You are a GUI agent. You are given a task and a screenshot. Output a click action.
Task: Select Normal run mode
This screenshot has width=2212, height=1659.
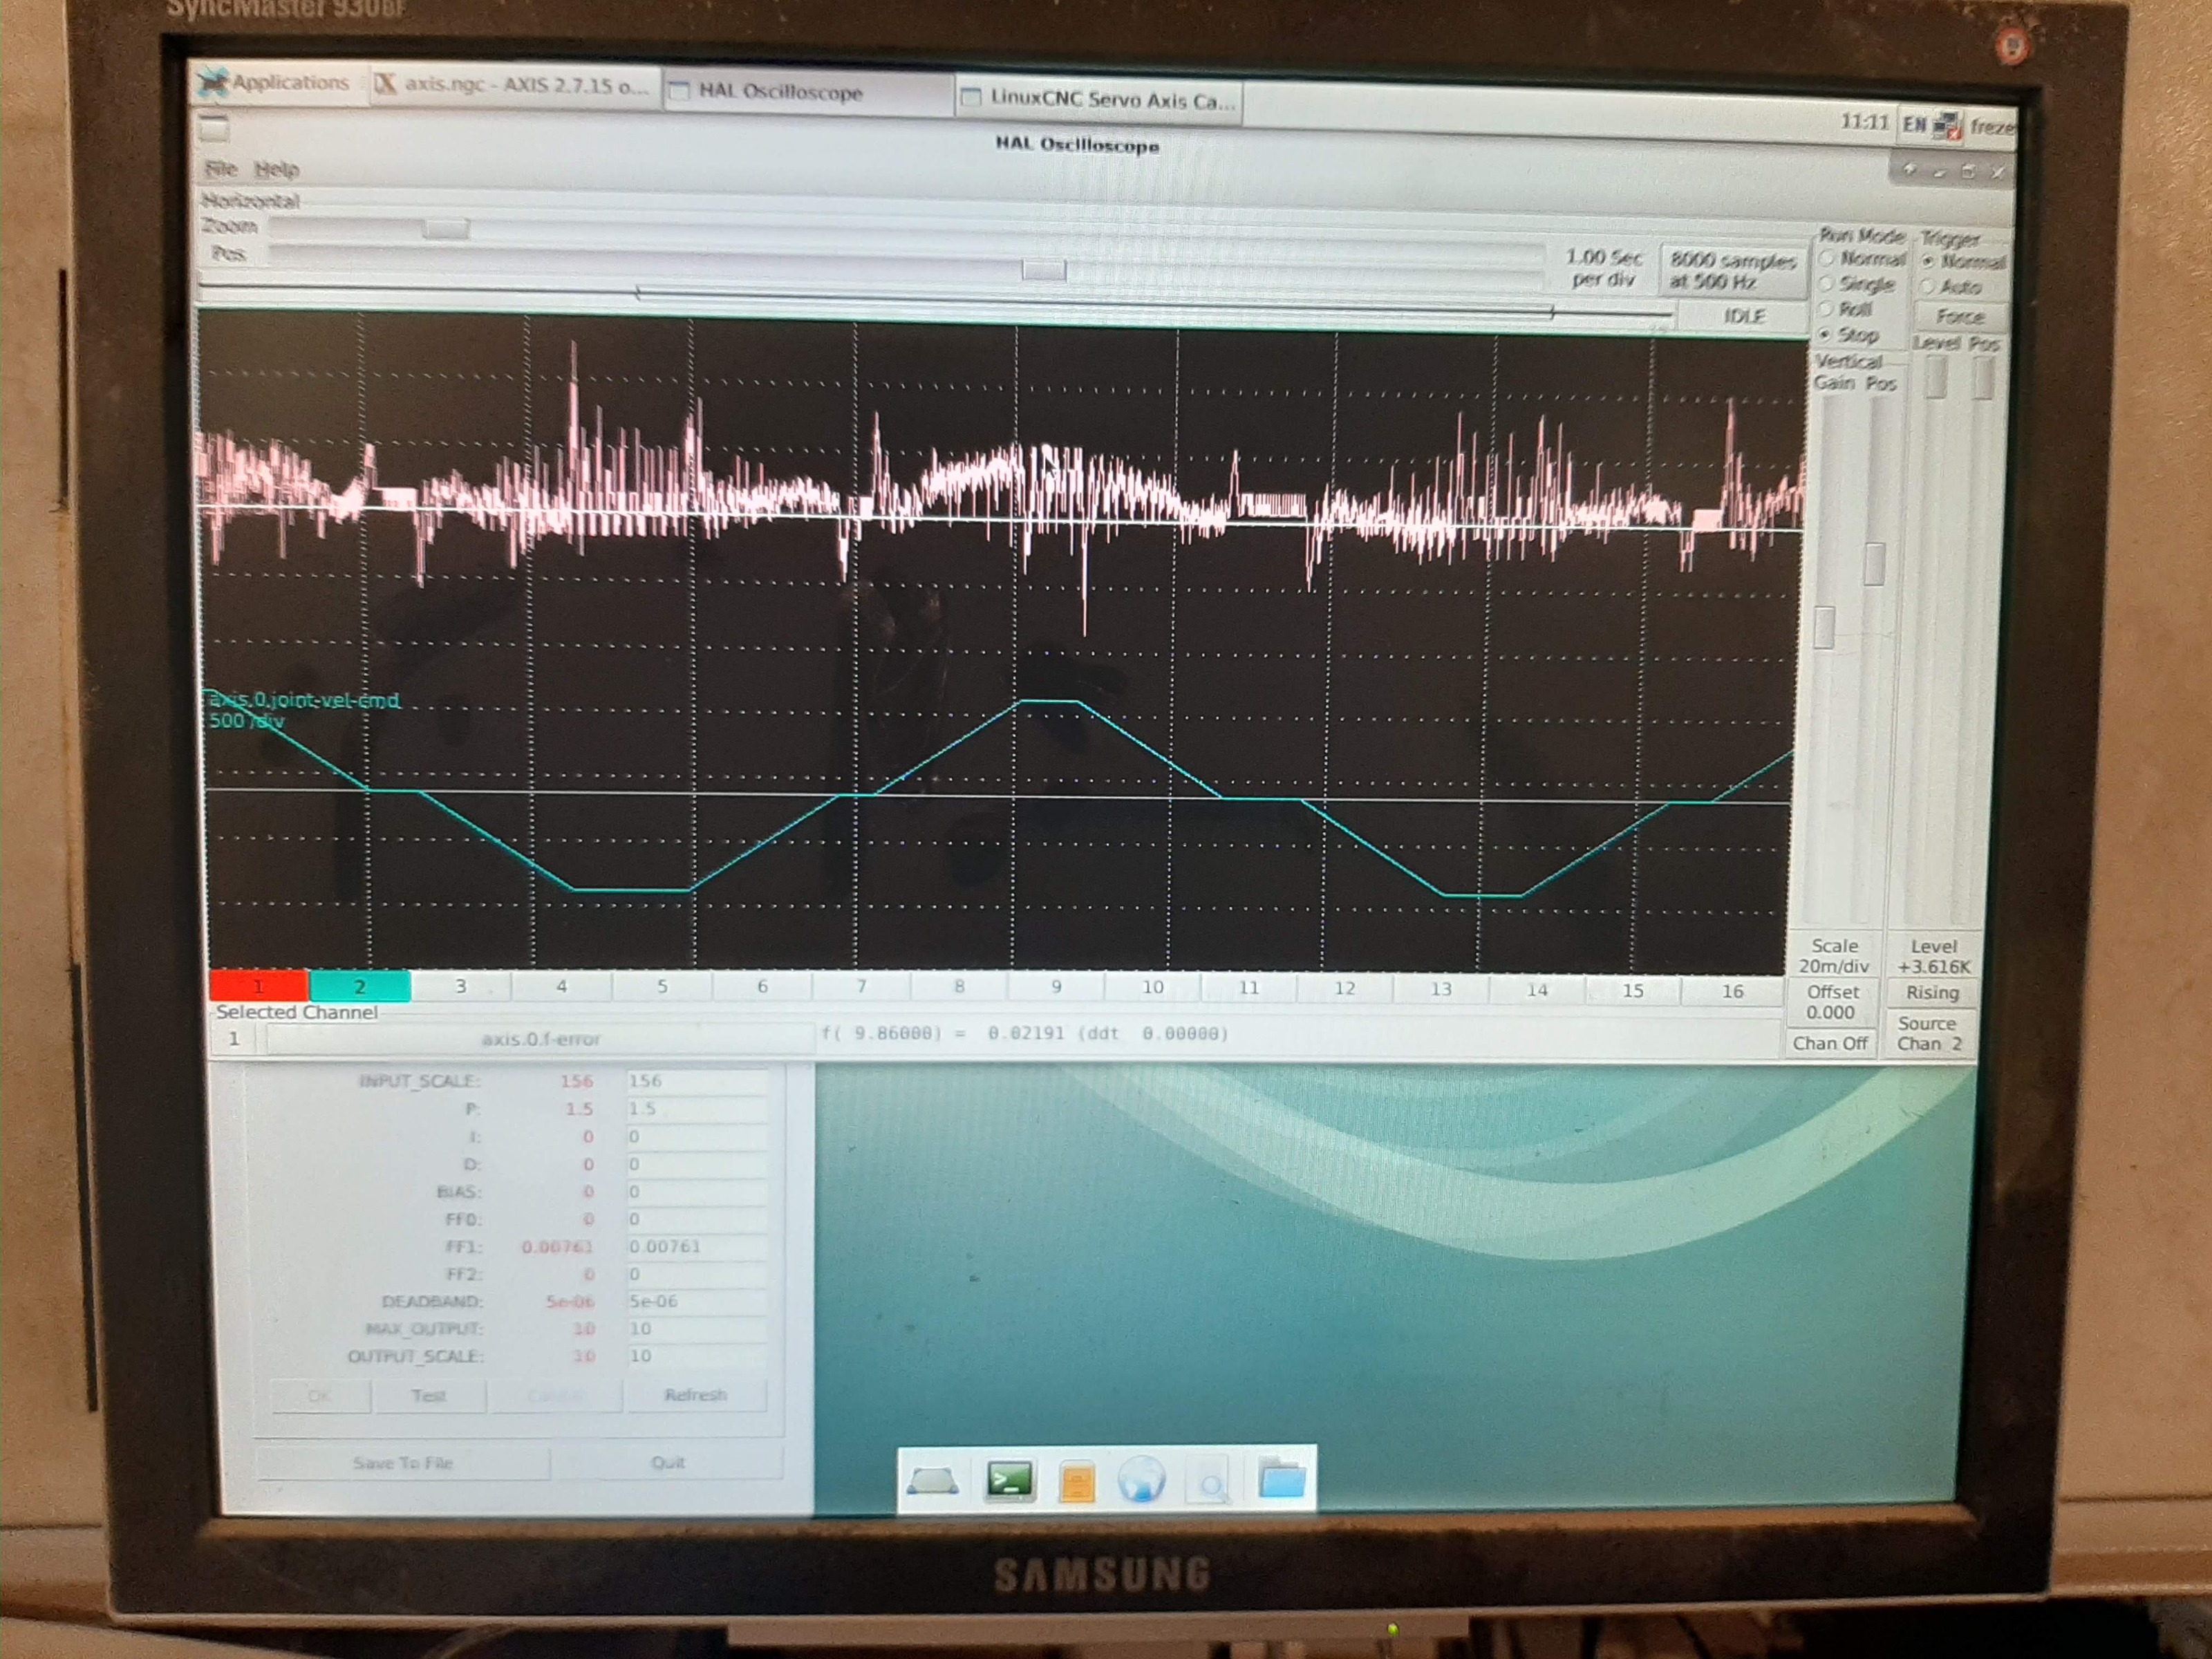[1861, 258]
